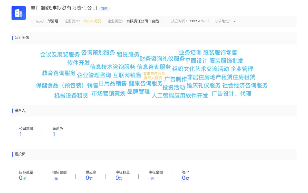
Task: Click company name 厦门御乾坤投资有限责任公司
Action: point(64,8)
